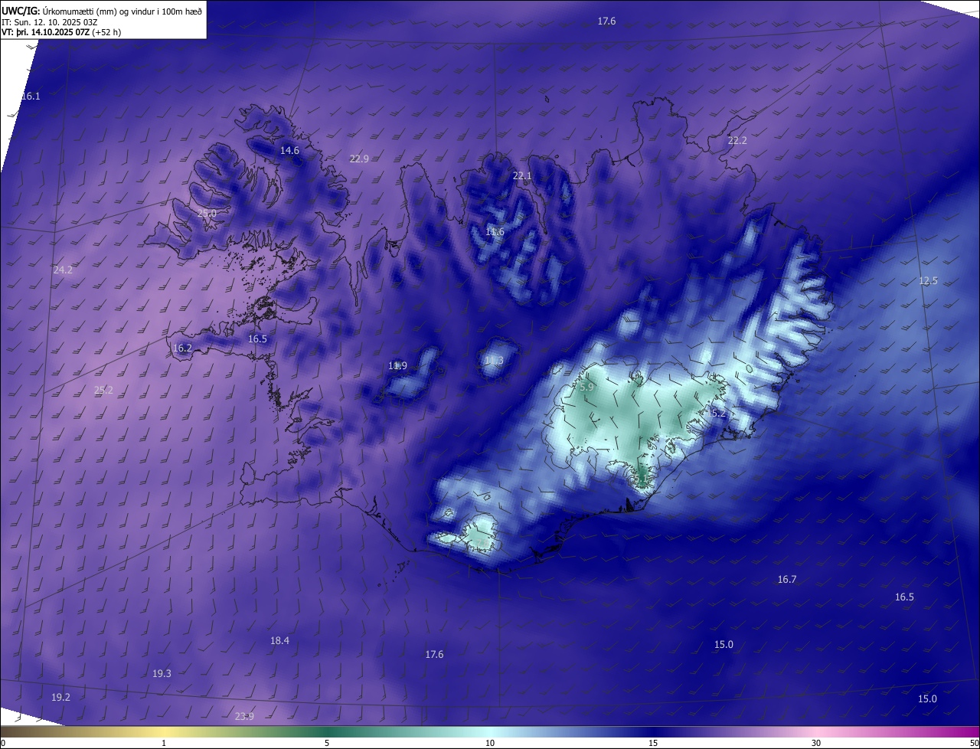Select the 25.2 value label on the map
The height and width of the screenshot is (749, 980).
103,391
